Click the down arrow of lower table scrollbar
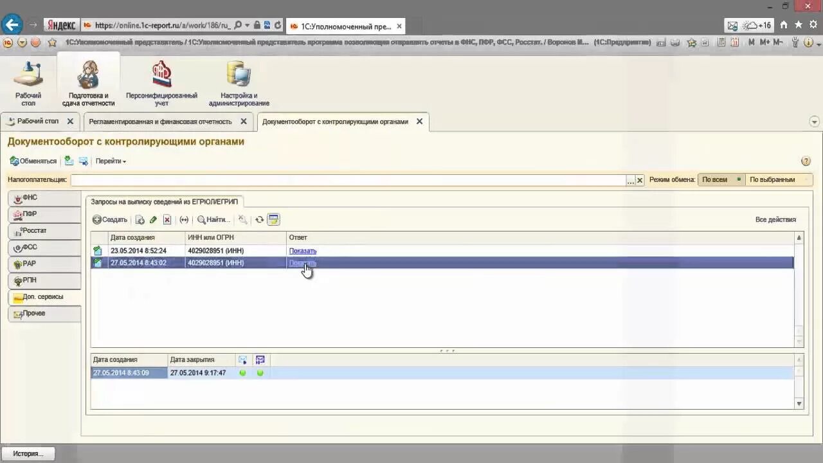Screen dimensions: 823x463 point(799,404)
